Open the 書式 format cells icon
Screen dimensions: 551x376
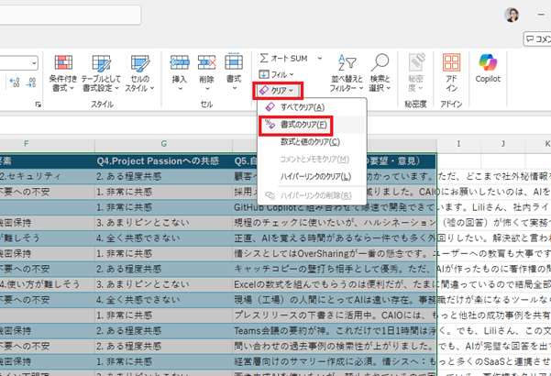point(233,69)
